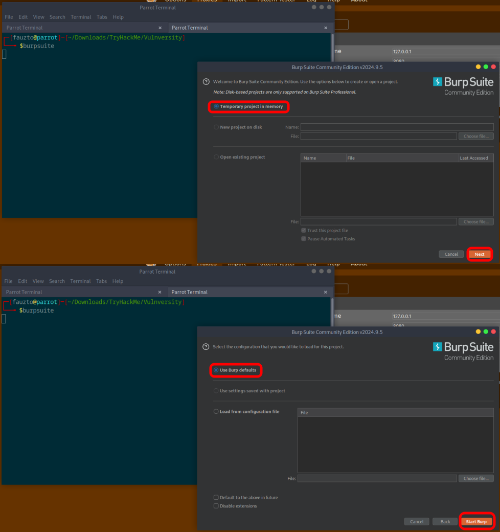Click the Next button
Screen dimensions: 500x532
pyautogui.click(x=480, y=254)
